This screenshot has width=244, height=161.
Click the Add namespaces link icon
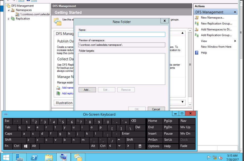pyautogui.click(x=58, y=88)
